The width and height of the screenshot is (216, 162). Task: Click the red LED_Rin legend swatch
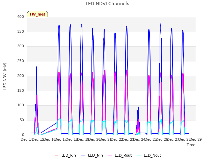pos(56,156)
